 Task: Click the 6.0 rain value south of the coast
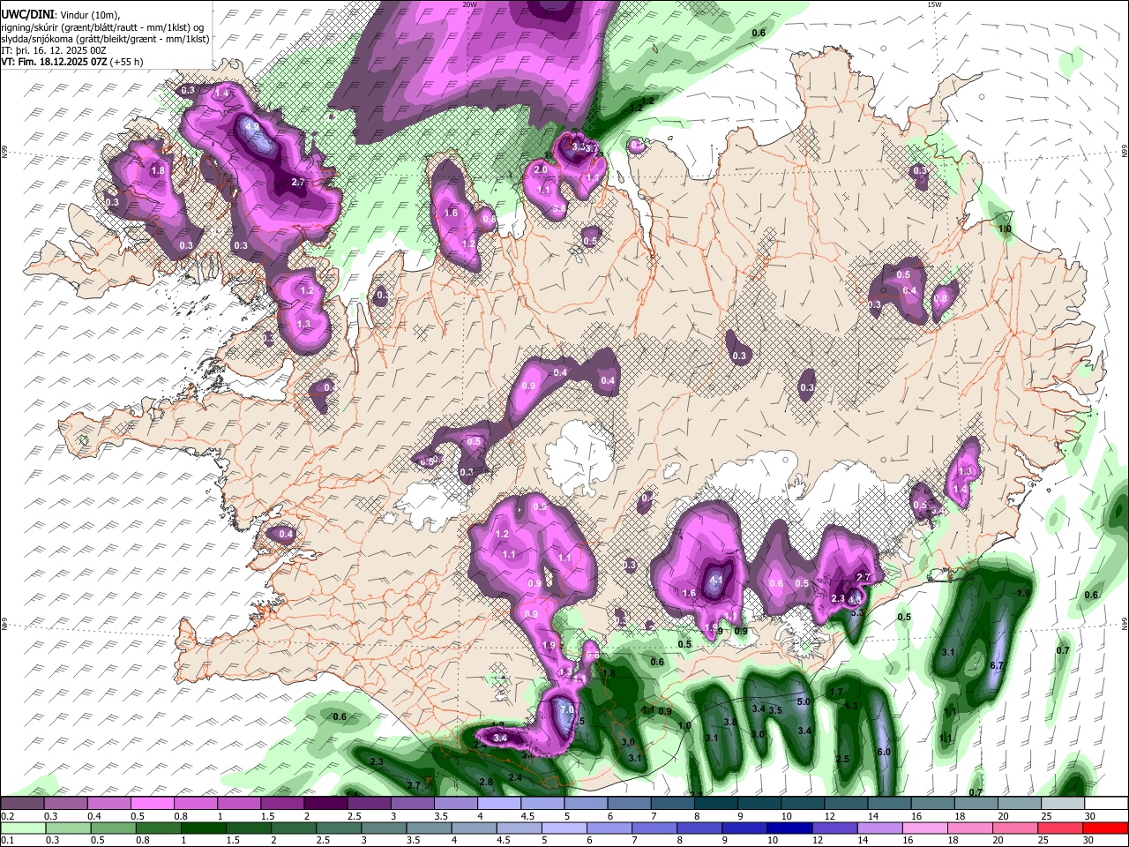click(x=885, y=752)
